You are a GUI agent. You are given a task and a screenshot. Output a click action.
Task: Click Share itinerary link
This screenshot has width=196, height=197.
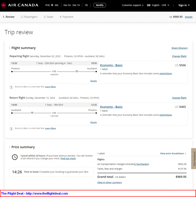click(179, 48)
